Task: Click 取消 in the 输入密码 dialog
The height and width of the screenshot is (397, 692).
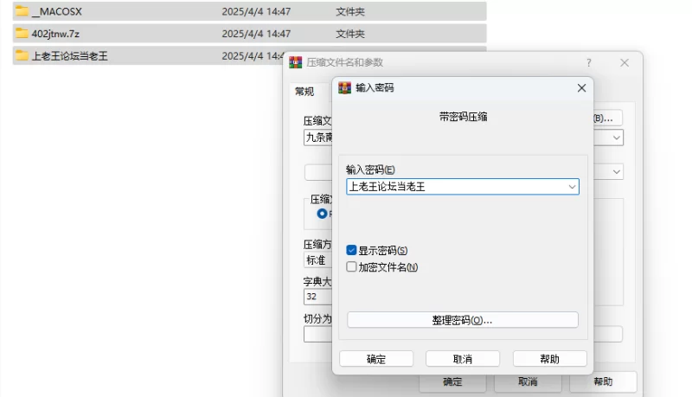Action: click(x=463, y=359)
